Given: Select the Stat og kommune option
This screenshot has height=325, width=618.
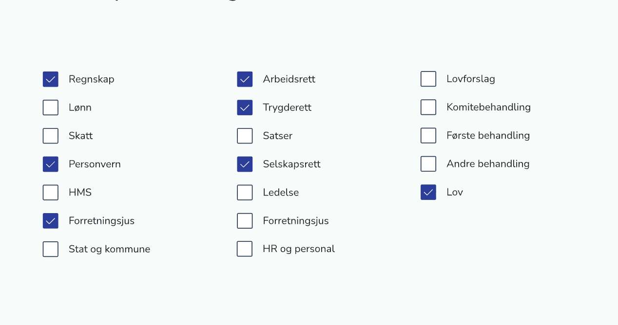Looking at the screenshot, I should coord(50,249).
